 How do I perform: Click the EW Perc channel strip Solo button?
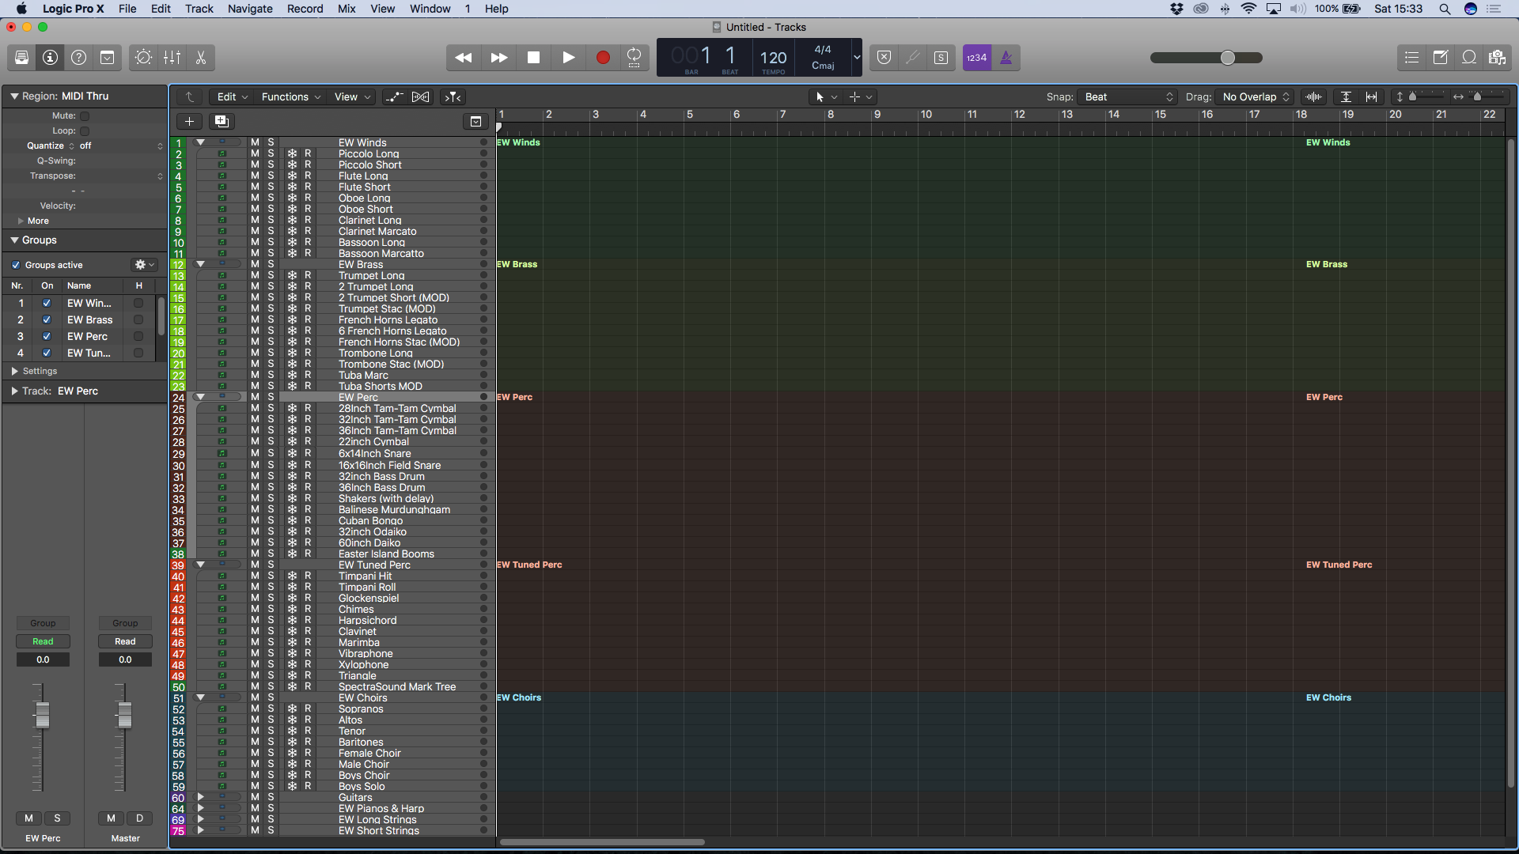pos(57,818)
